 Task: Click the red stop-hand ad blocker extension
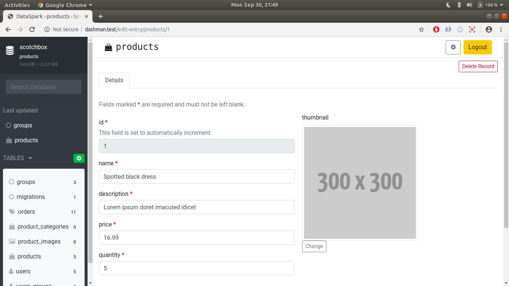(436, 29)
